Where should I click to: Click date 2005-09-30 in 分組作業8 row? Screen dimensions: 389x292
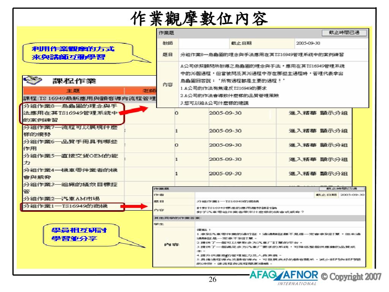coord(225,113)
